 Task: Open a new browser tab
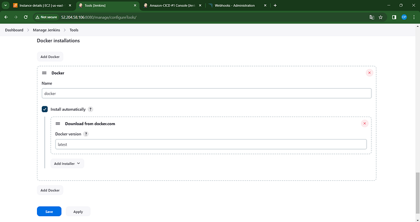point(275,5)
